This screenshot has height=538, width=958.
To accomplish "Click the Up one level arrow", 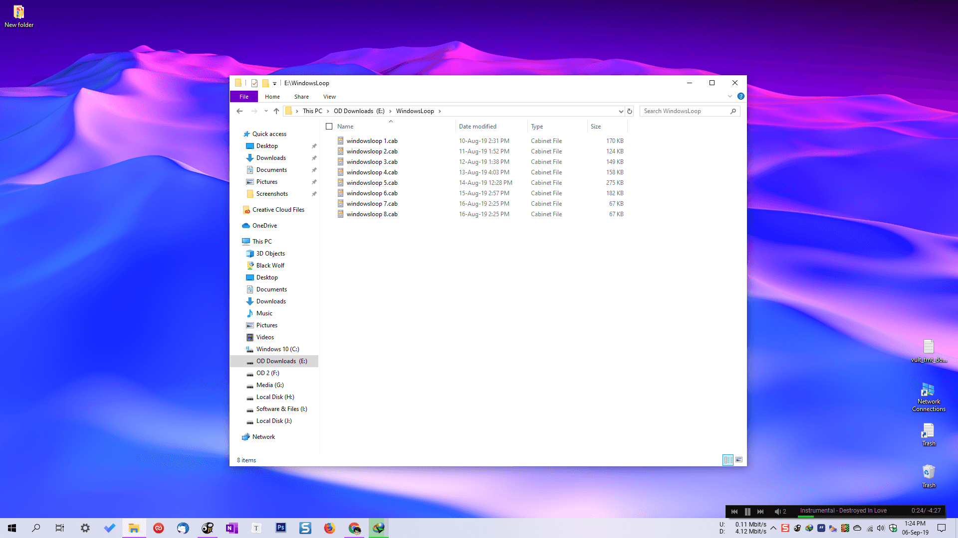I will click(x=276, y=111).
